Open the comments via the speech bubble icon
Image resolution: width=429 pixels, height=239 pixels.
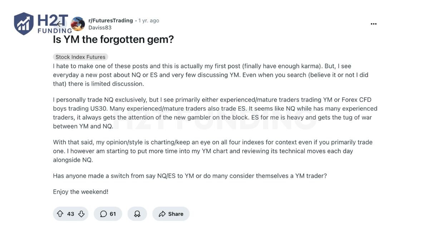[104, 214]
